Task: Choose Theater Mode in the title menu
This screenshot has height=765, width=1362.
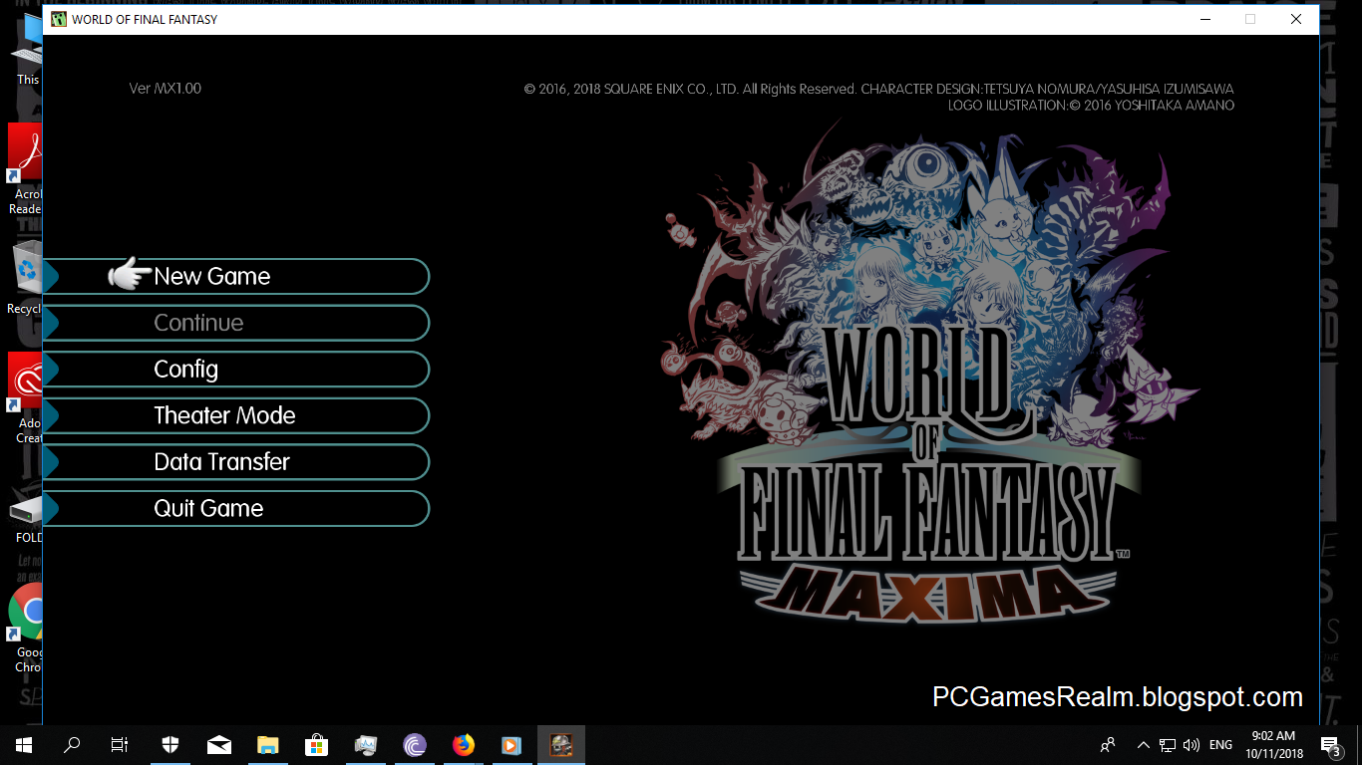Action: (x=236, y=415)
